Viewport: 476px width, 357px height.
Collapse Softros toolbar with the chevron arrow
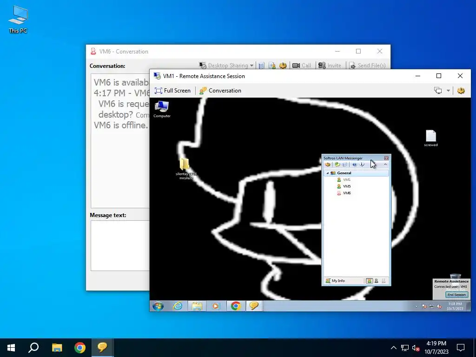(x=385, y=165)
